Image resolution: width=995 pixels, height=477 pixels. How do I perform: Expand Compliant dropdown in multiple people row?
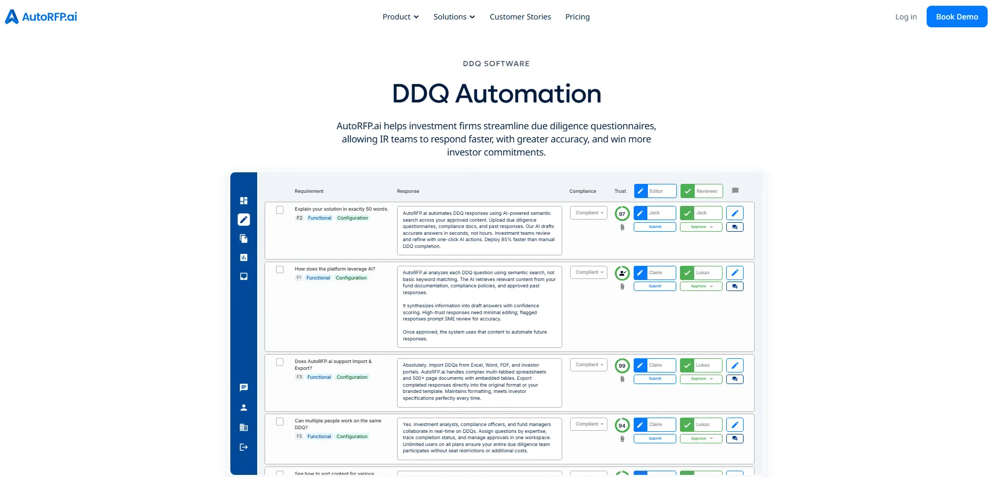point(589,424)
